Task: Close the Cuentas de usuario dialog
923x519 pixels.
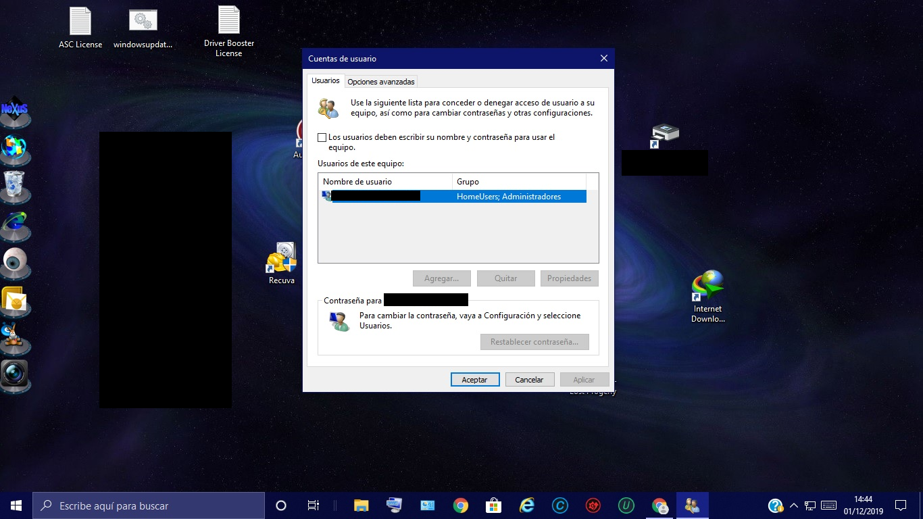Action: point(604,59)
